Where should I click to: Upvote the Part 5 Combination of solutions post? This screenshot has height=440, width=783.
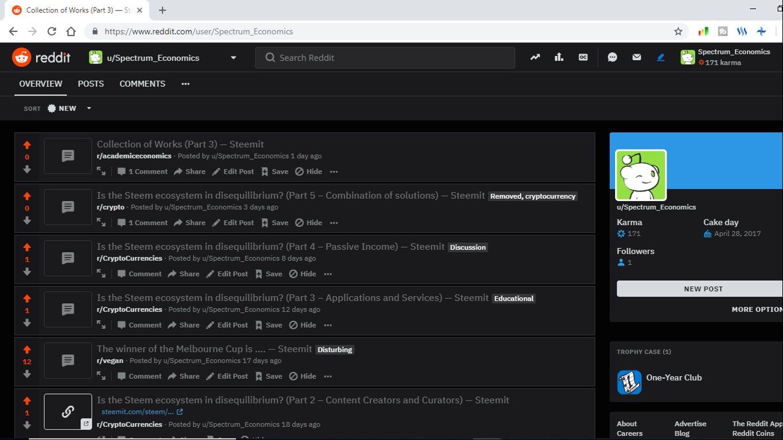(x=27, y=197)
